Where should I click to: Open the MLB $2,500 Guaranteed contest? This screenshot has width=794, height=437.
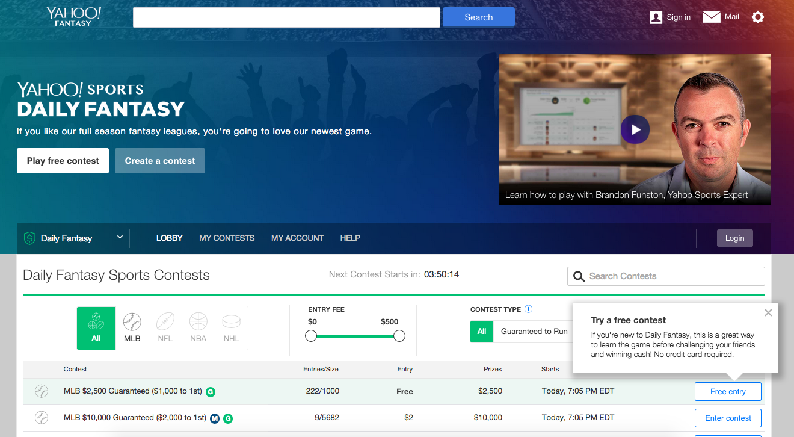(134, 391)
